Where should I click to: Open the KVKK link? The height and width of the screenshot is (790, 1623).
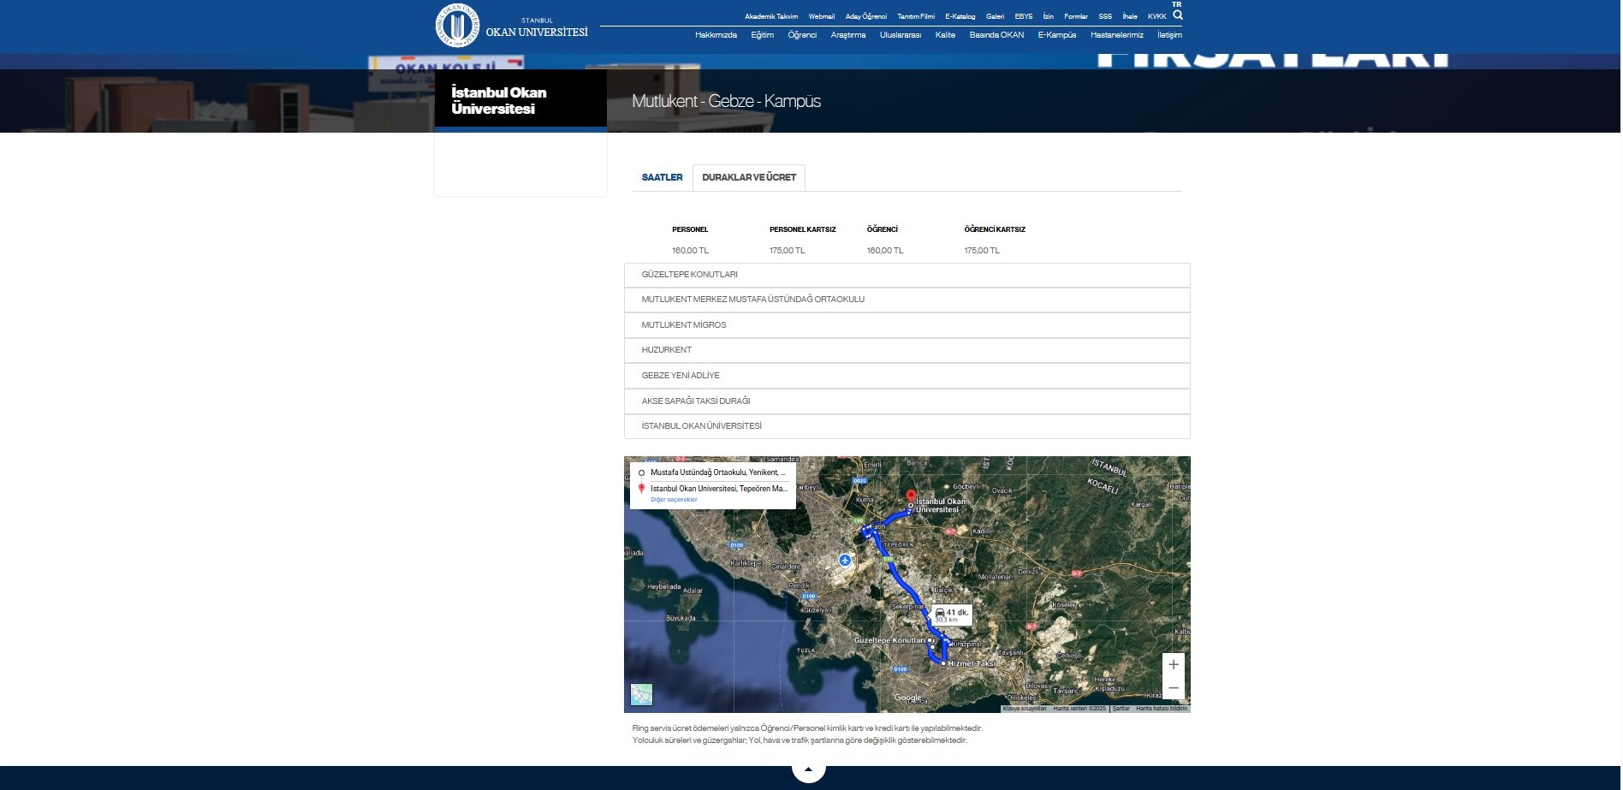pos(1157,16)
